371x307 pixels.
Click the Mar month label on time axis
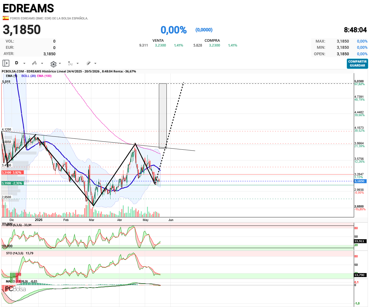click(92, 220)
